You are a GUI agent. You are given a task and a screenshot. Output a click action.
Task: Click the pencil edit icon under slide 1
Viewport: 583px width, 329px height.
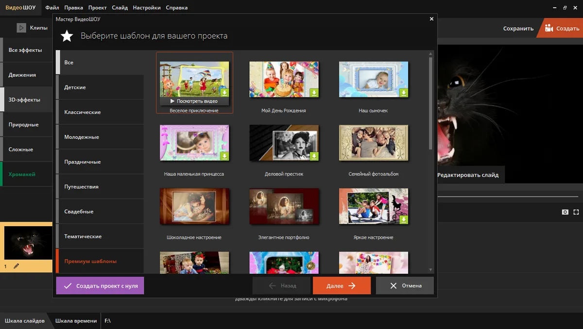pos(16,266)
